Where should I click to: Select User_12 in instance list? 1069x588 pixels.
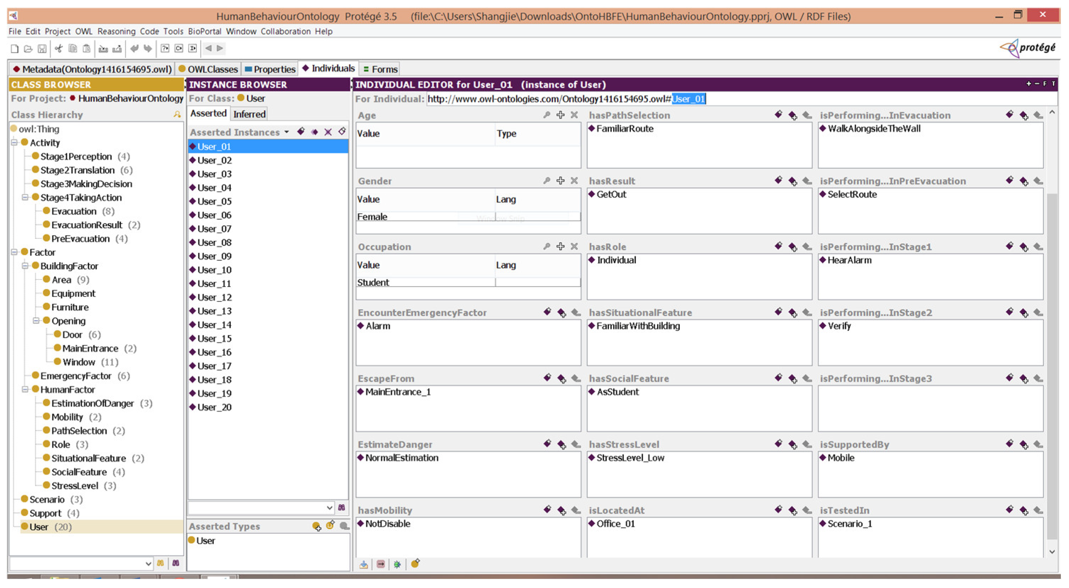pos(214,297)
